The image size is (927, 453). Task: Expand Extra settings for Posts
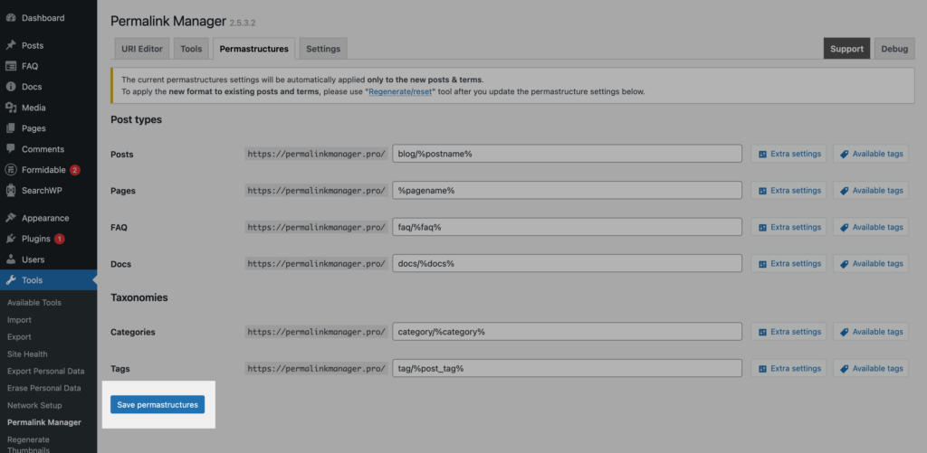pyautogui.click(x=789, y=154)
